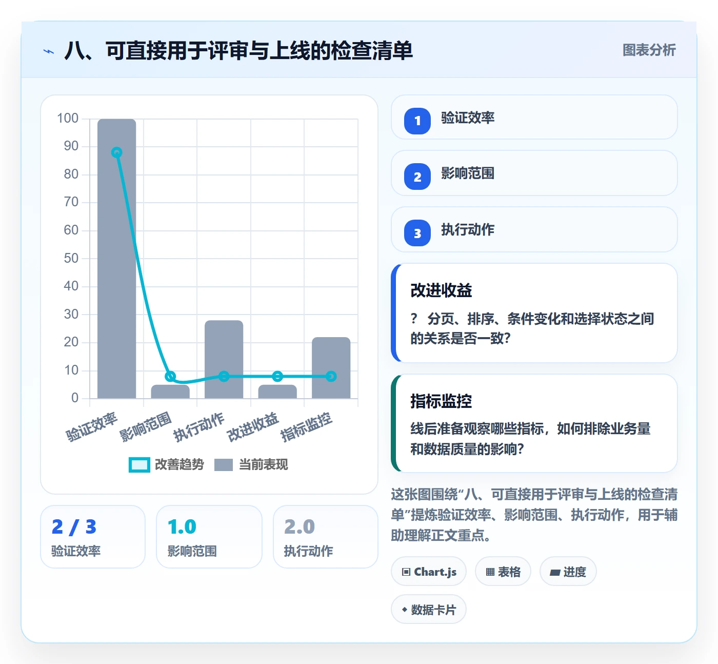Click the 指标监控 bar in chart
This screenshot has height=664, width=718.
click(331, 368)
